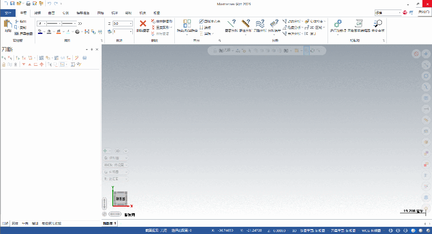Switch to the View (视图) ribbon tab
Viewport: 432px width, 234px height.
pos(157,13)
